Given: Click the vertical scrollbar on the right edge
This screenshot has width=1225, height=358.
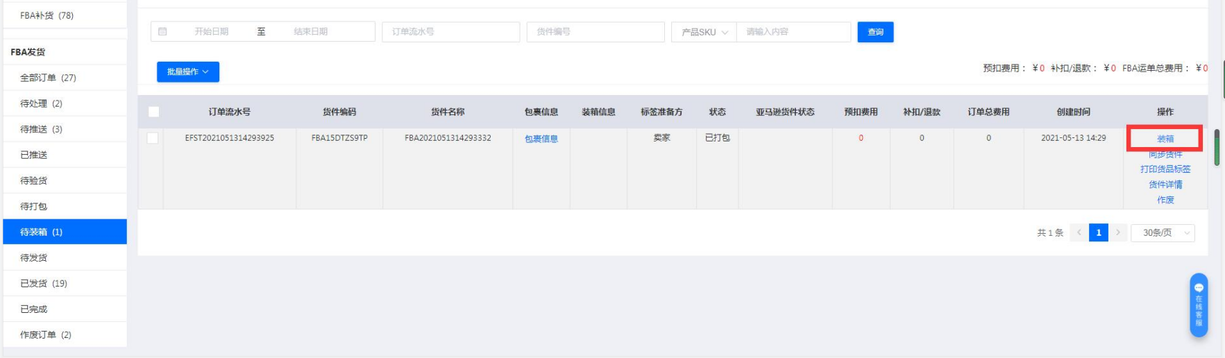Looking at the screenshot, I should (1216, 147).
